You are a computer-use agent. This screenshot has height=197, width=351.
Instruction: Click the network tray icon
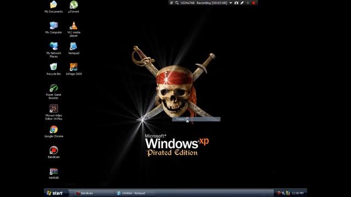(283, 193)
